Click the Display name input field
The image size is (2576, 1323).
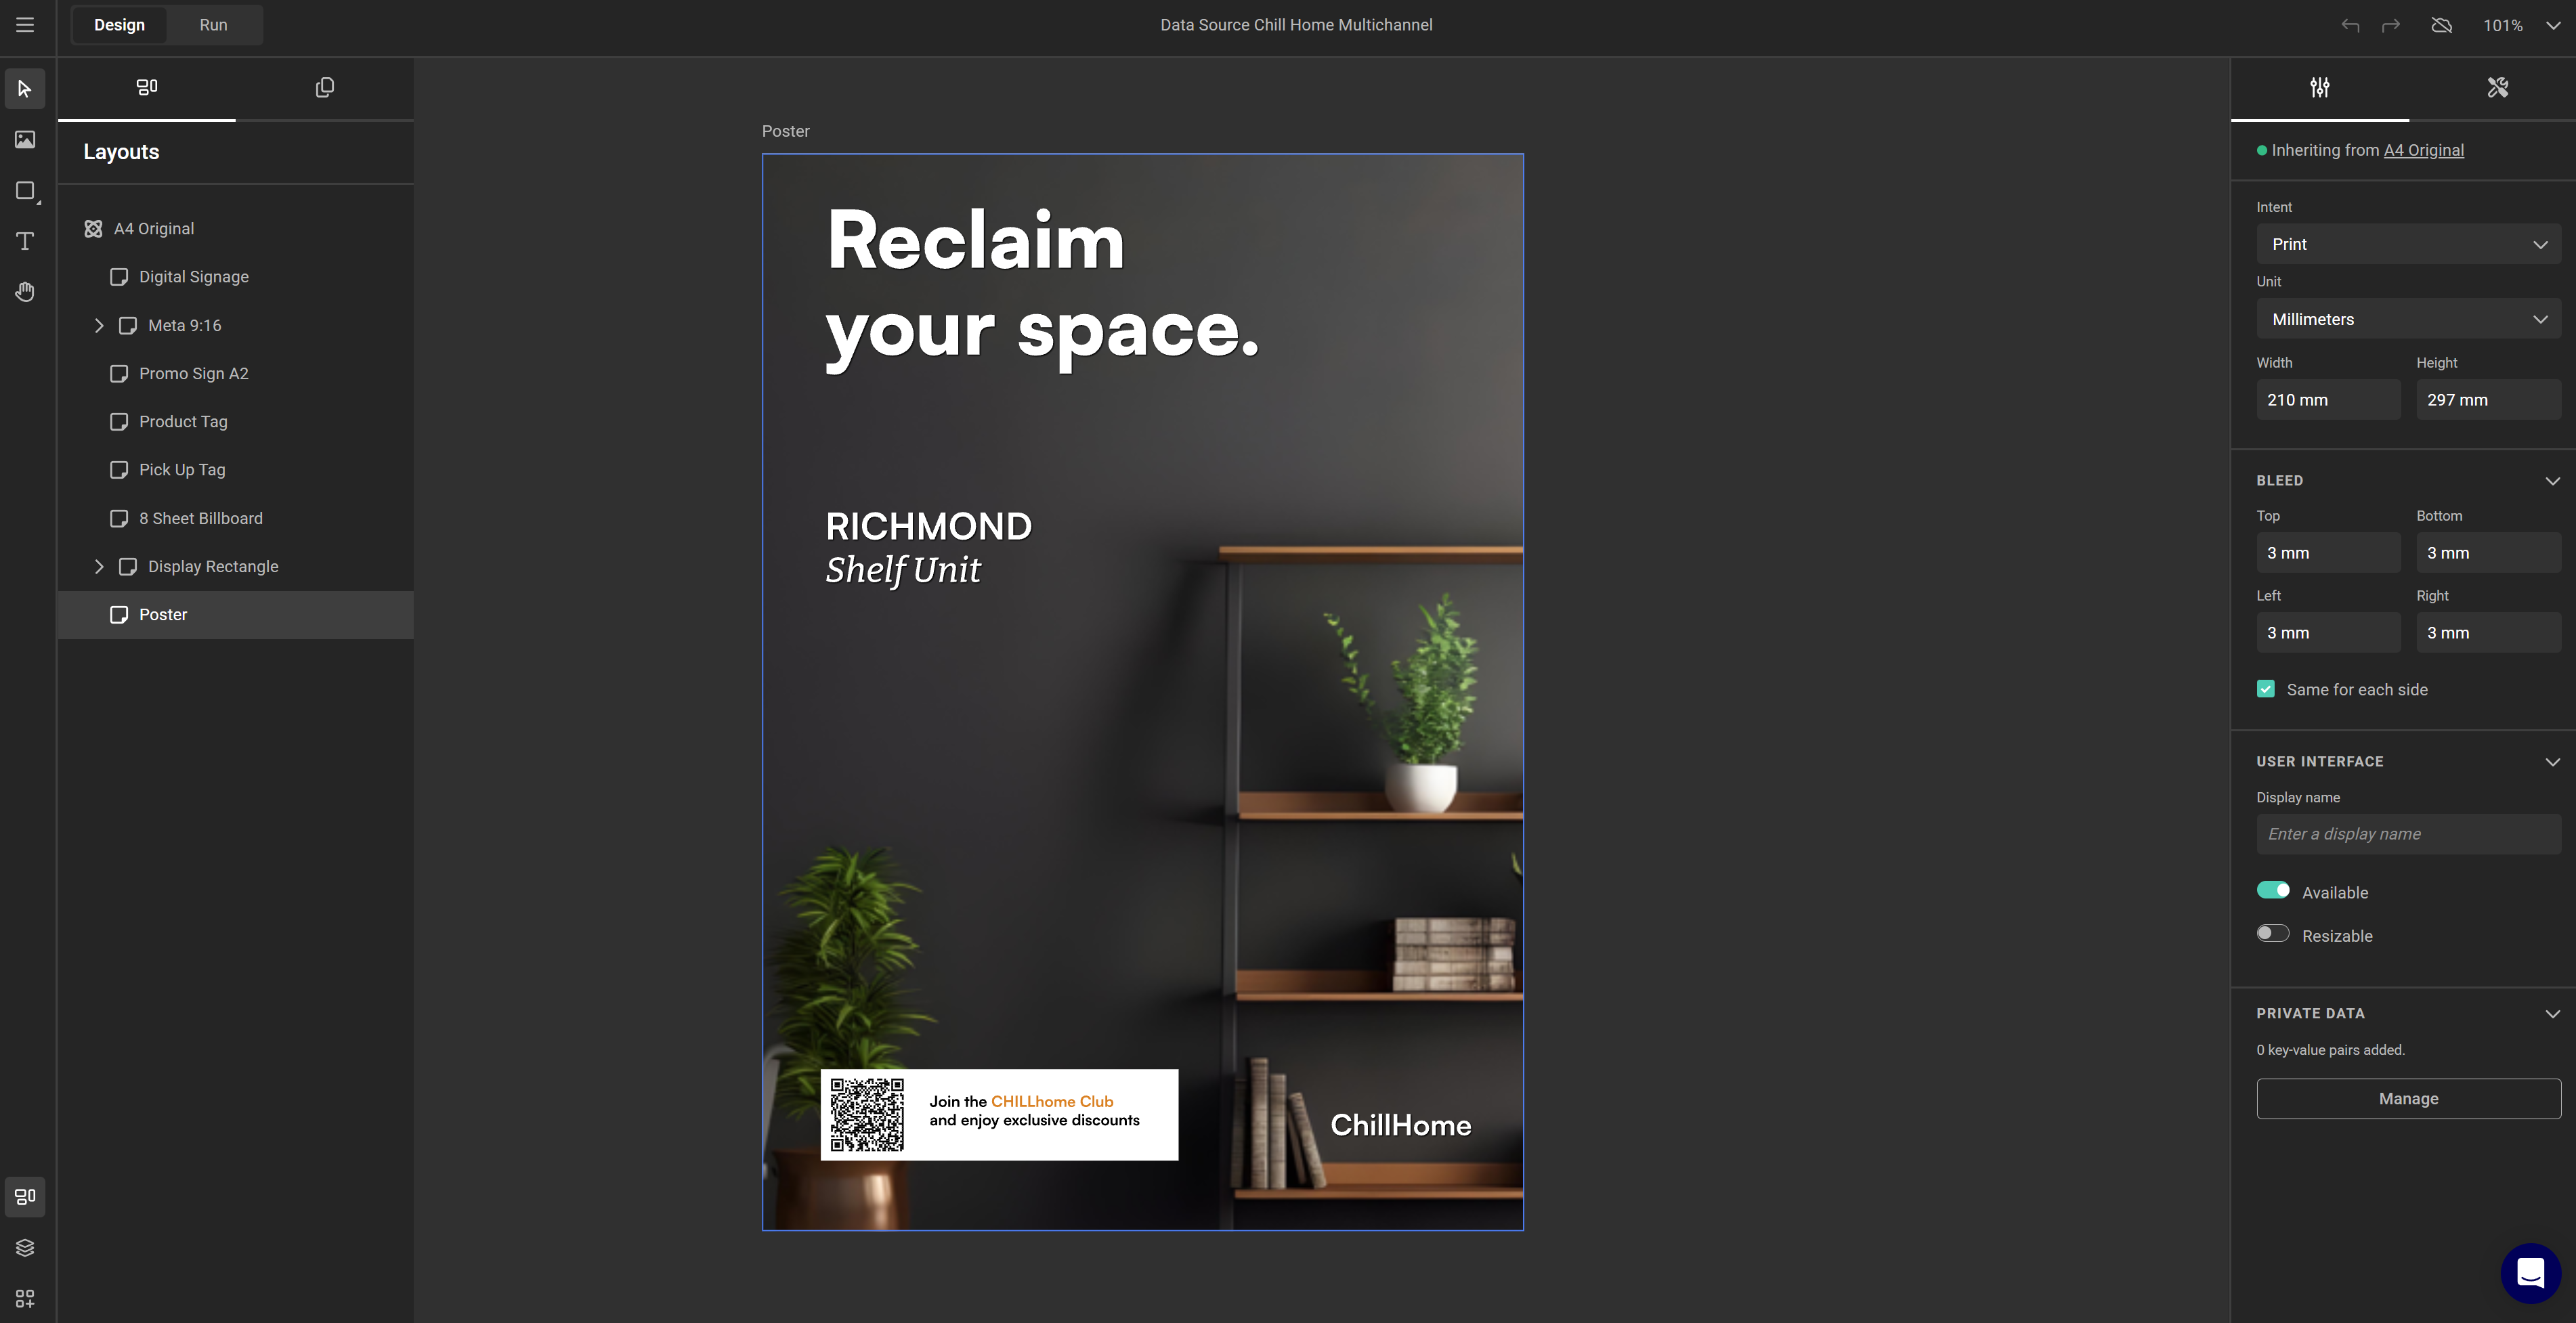(2408, 834)
